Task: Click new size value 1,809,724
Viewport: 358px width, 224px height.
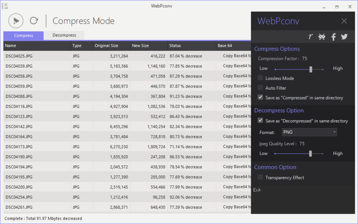Action: click(x=156, y=147)
